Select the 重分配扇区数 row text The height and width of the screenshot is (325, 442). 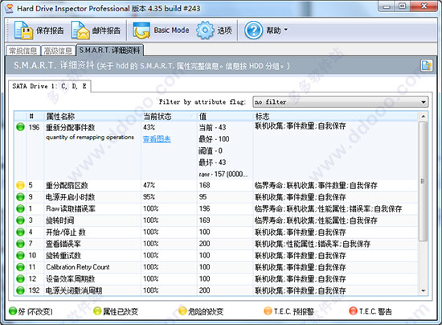point(67,185)
